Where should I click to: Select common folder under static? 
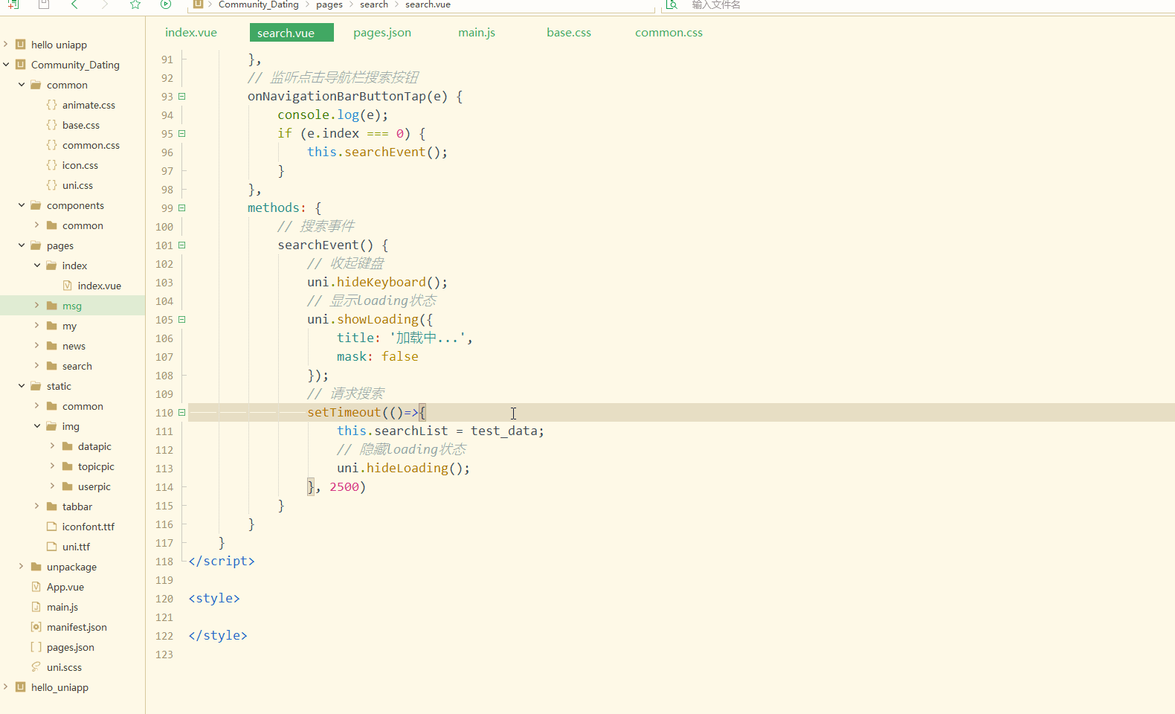point(83,406)
